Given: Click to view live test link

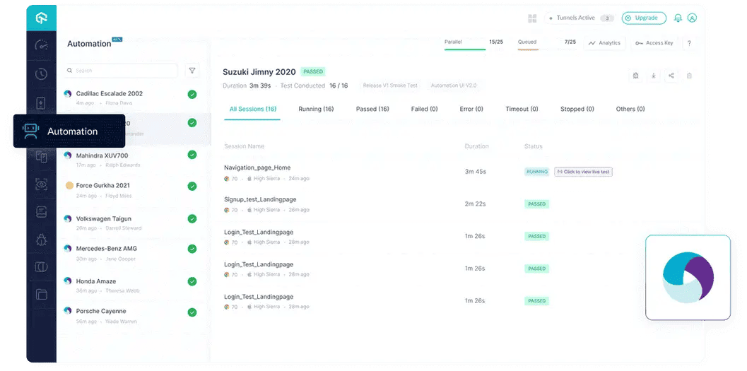Looking at the screenshot, I should [582, 172].
